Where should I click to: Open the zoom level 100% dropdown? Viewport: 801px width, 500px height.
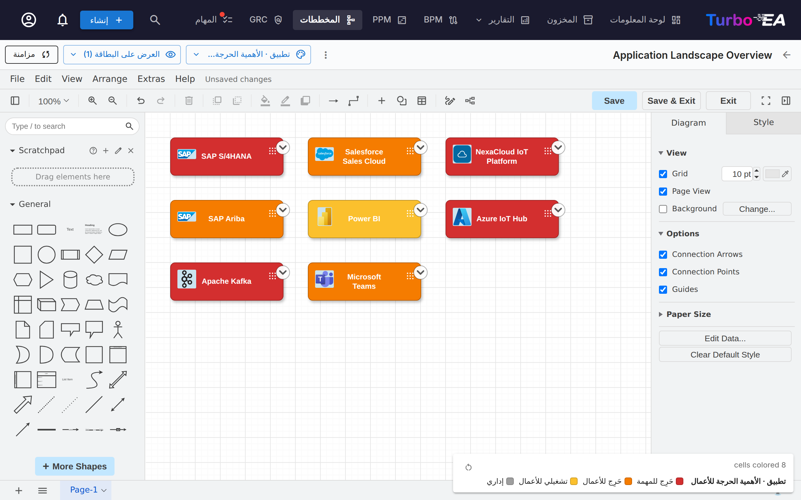tap(54, 101)
